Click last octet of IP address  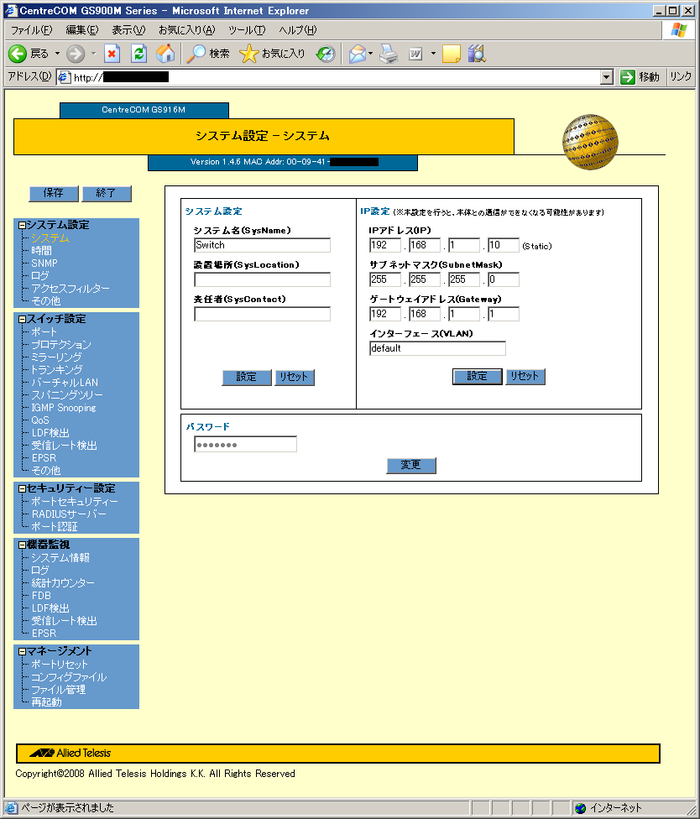click(x=504, y=245)
